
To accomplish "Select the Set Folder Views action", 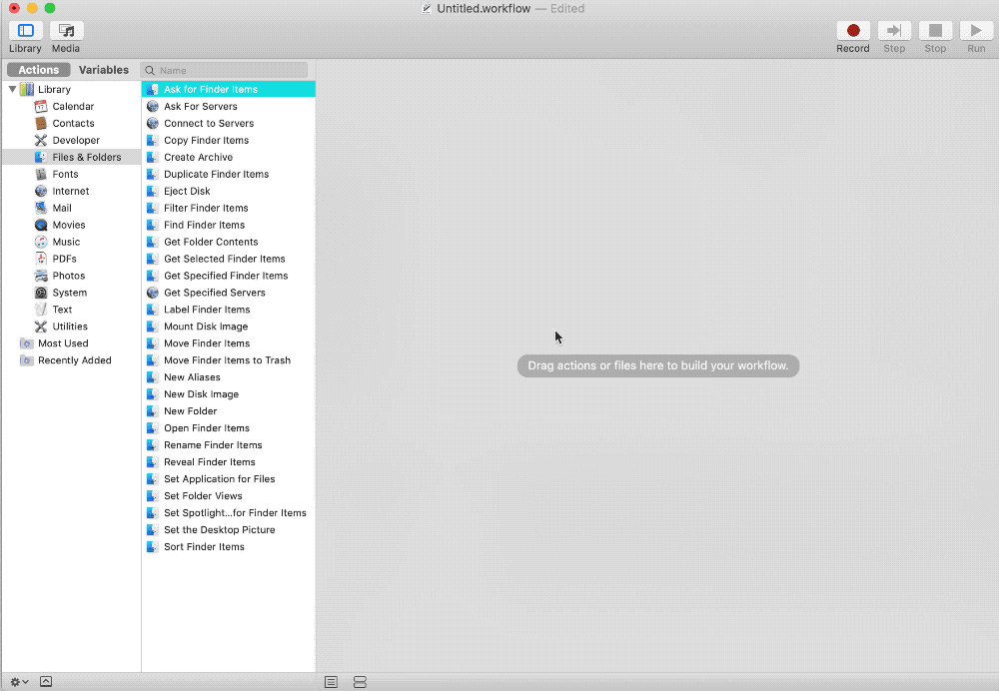I will click(x=229, y=496).
